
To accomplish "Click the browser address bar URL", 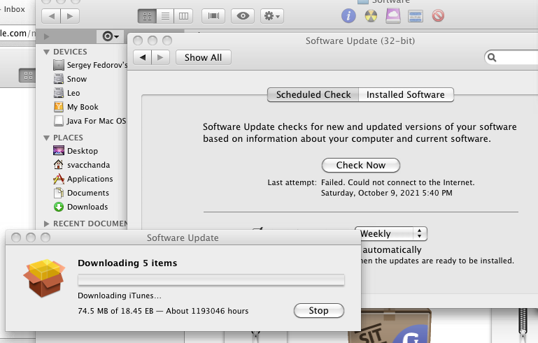I will click(17, 34).
